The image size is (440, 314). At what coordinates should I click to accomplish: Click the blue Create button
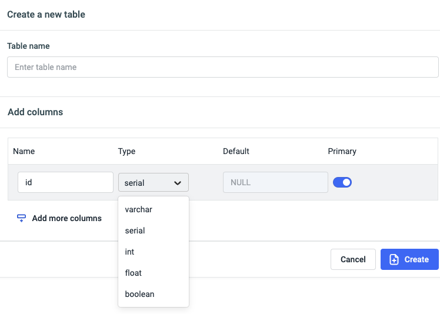point(409,259)
